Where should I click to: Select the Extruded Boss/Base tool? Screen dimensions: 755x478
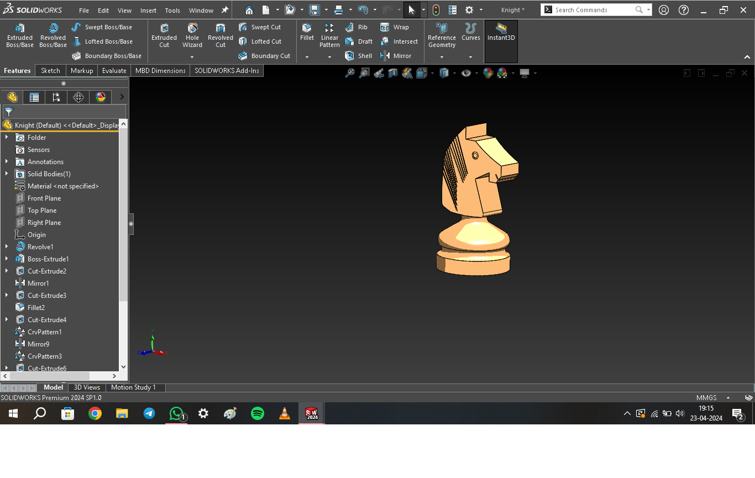(20, 36)
